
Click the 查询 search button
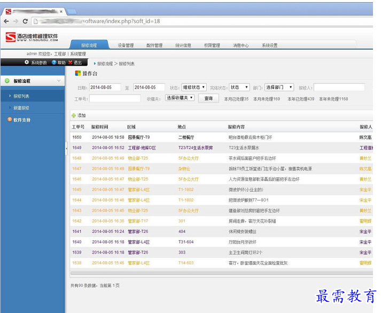(208, 98)
